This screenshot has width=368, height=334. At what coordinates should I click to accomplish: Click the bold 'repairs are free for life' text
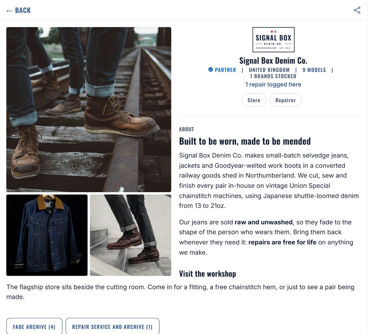point(282,242)
